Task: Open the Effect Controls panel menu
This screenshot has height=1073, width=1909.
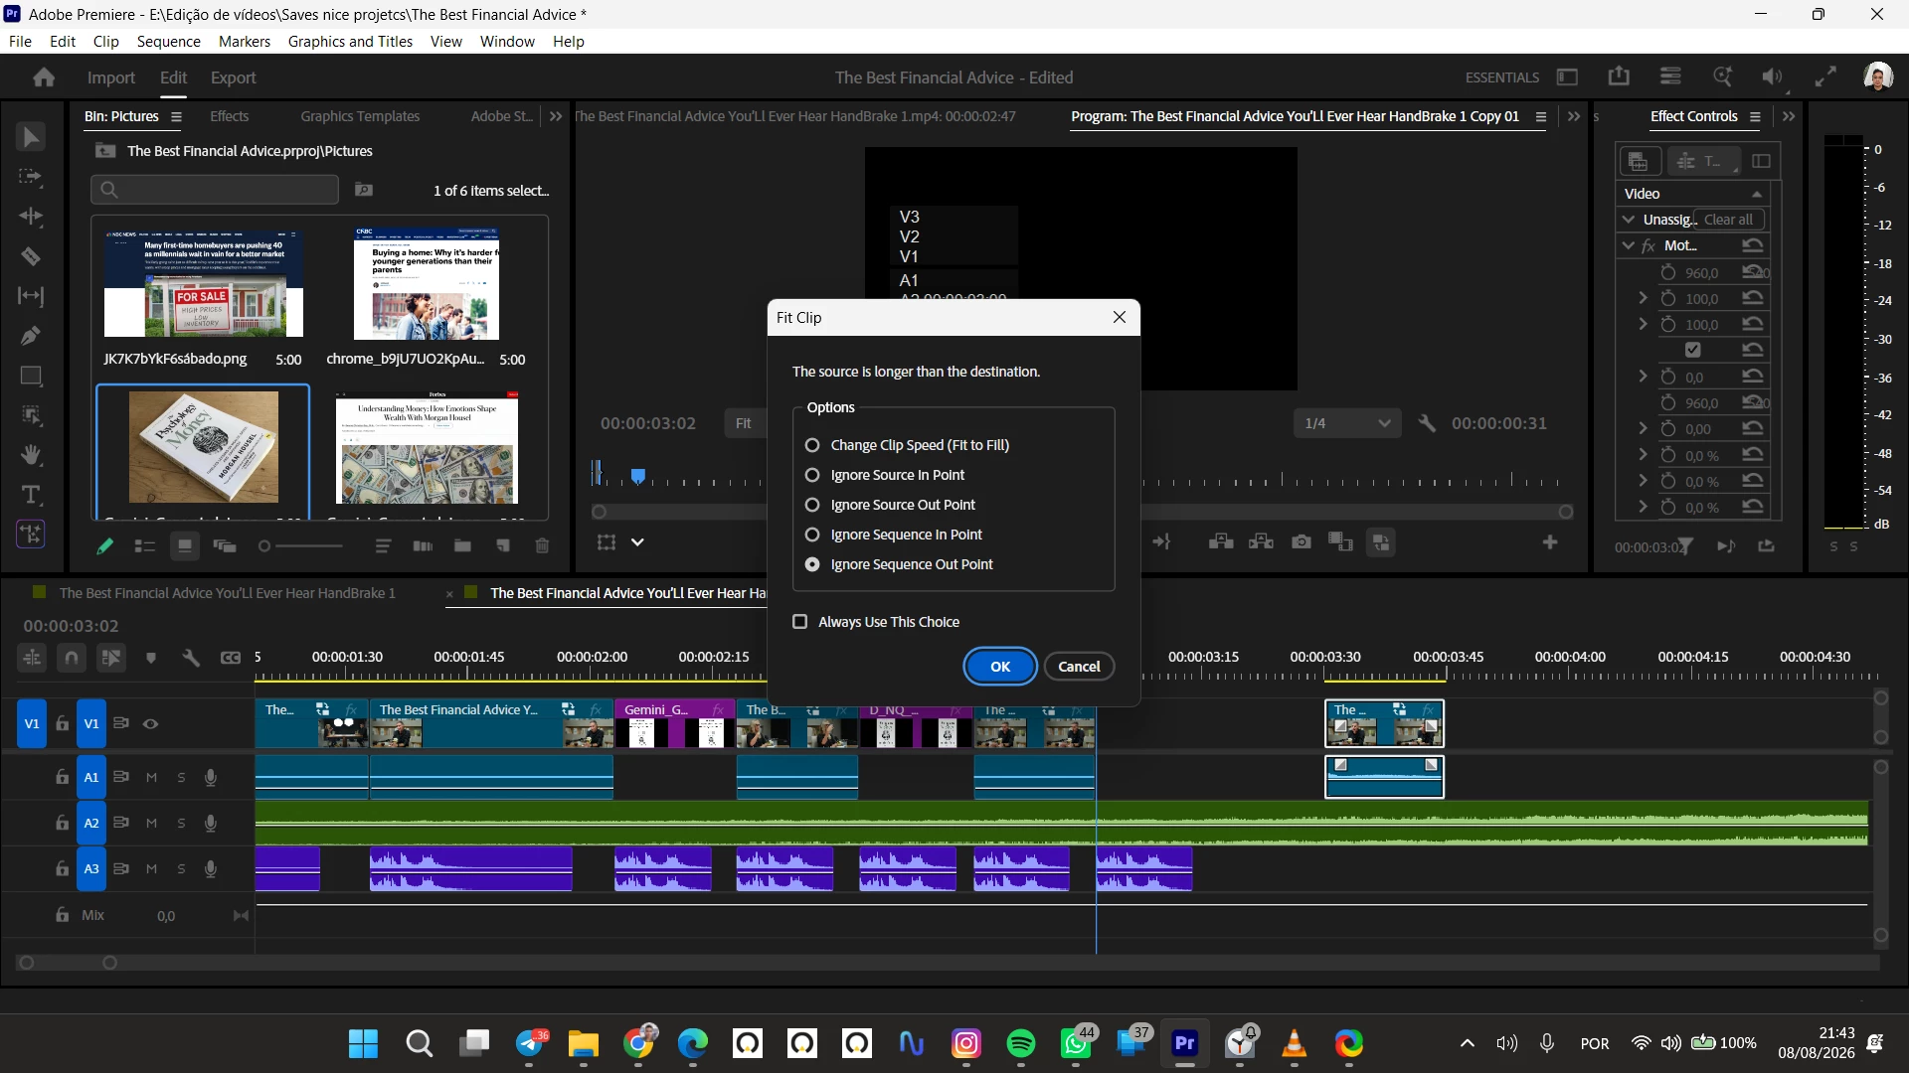Action: click(1755, 116)
